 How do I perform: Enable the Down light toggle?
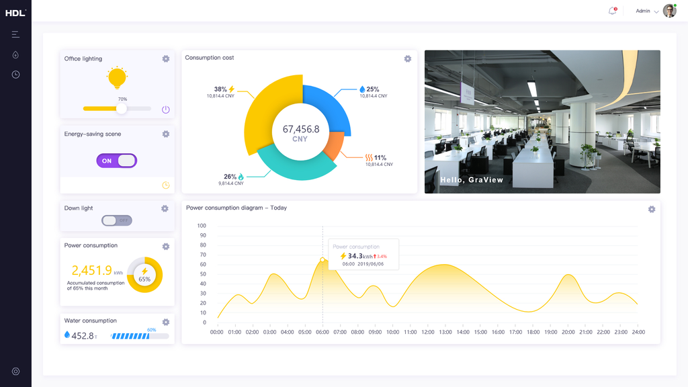(x=117, y=220)
